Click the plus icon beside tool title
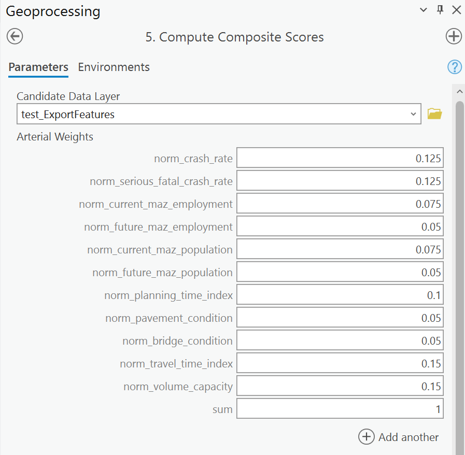The height and width of the screenshot is (455, 465). 454,36
